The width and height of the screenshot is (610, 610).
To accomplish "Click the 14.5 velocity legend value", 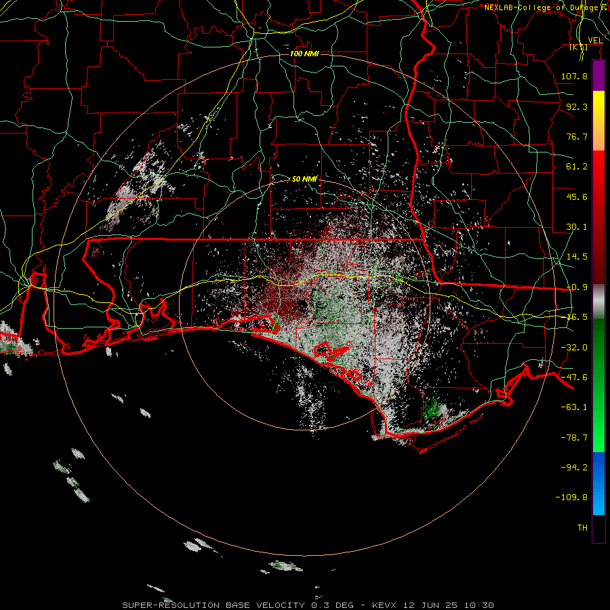I will click(577, 257).
